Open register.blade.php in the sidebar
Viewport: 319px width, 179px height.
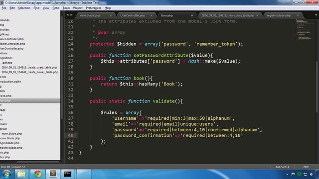click(x=11, y=148)
